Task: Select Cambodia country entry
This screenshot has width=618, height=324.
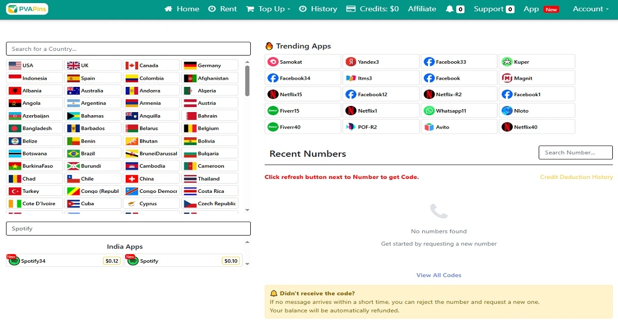Action: [x=152, y=166]
